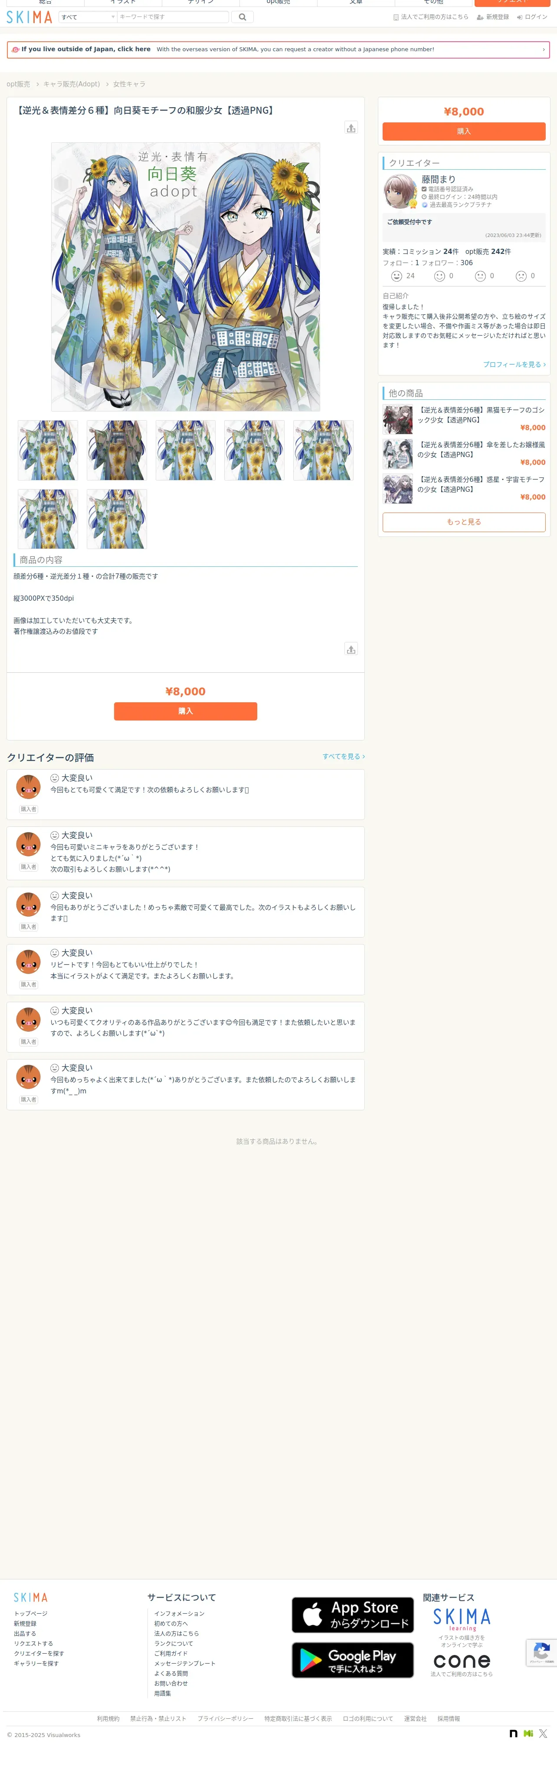557x1770 pixels.
Task: Open creator 藤間まり avatar
Action: [400, 191]
